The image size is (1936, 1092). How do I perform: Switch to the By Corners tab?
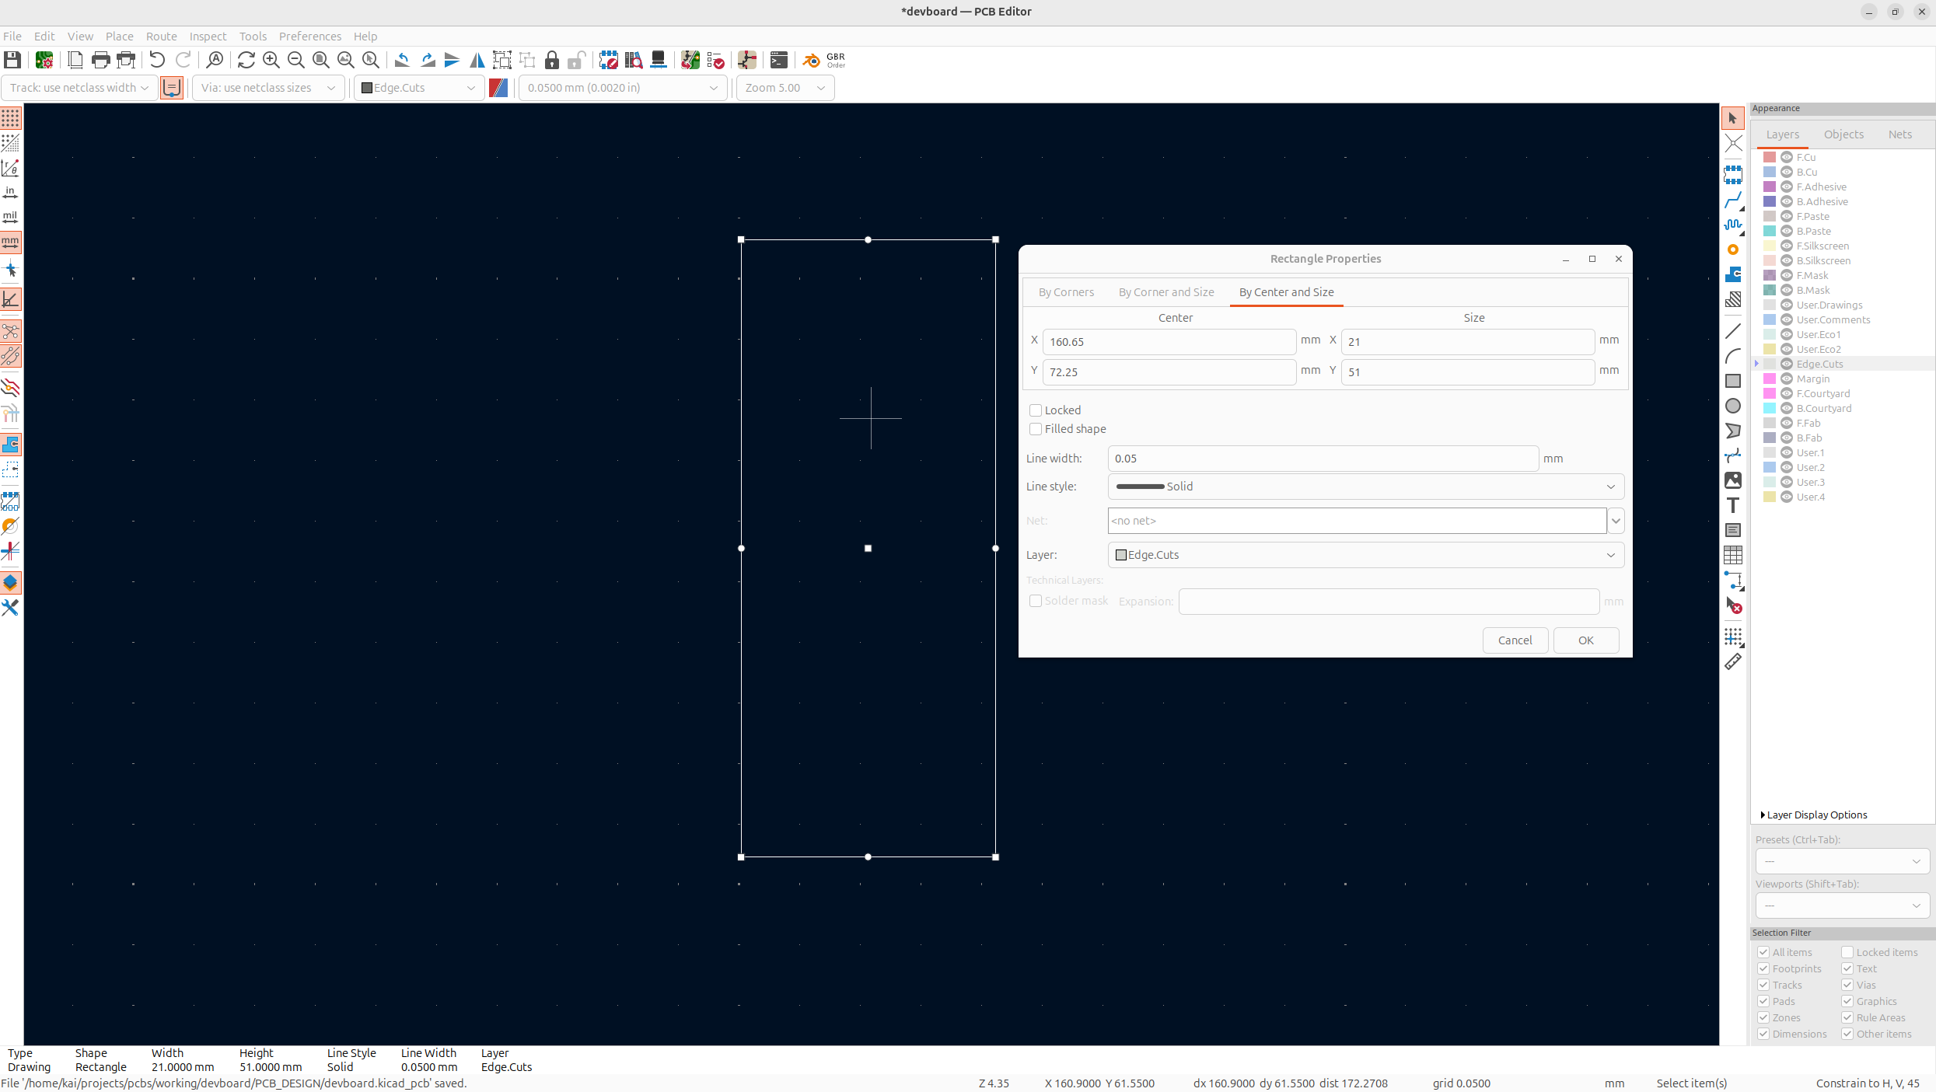[1066, 292]
